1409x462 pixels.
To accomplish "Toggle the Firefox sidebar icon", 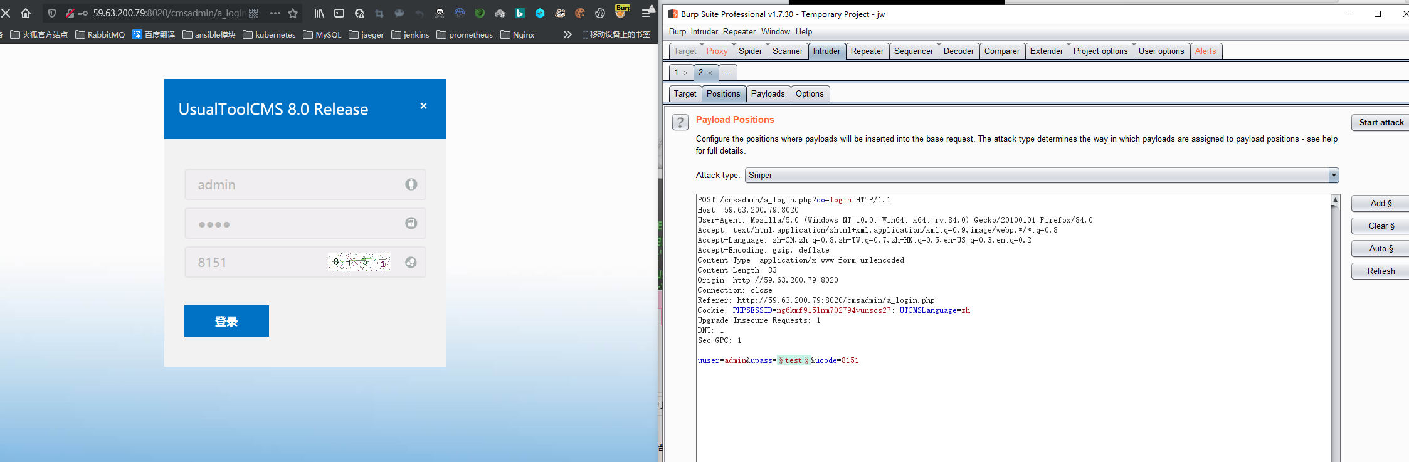I will 339,13.
